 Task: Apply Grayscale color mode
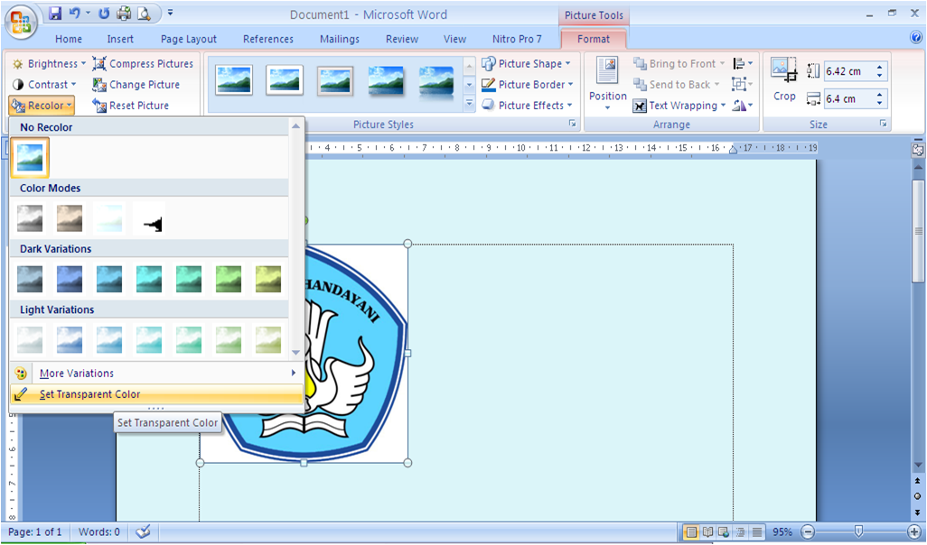tap(30, 217)
